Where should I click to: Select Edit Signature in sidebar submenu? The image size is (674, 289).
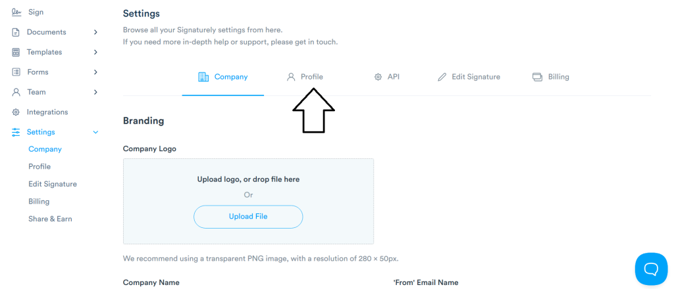click(53, 184)
